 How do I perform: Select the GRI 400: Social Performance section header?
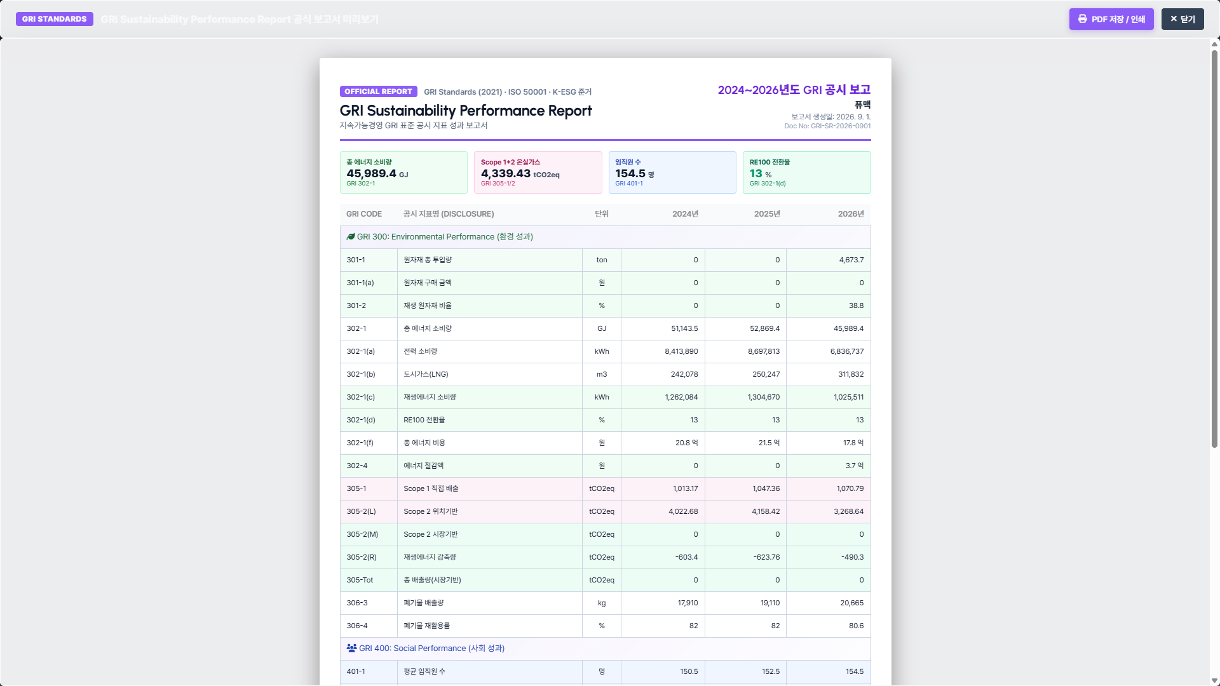click(605, 649)
